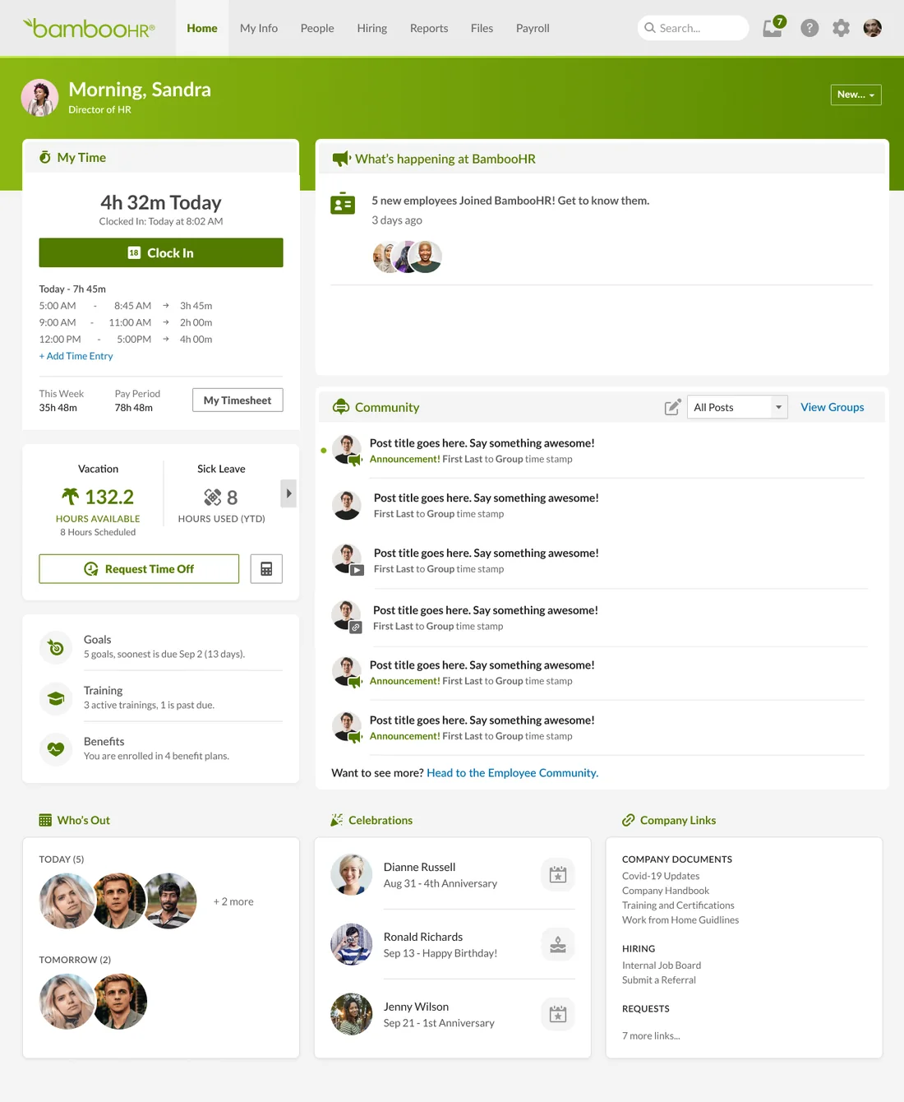Click the megaphone announcement icon
904x1102 pixels.
pos(341,159)
